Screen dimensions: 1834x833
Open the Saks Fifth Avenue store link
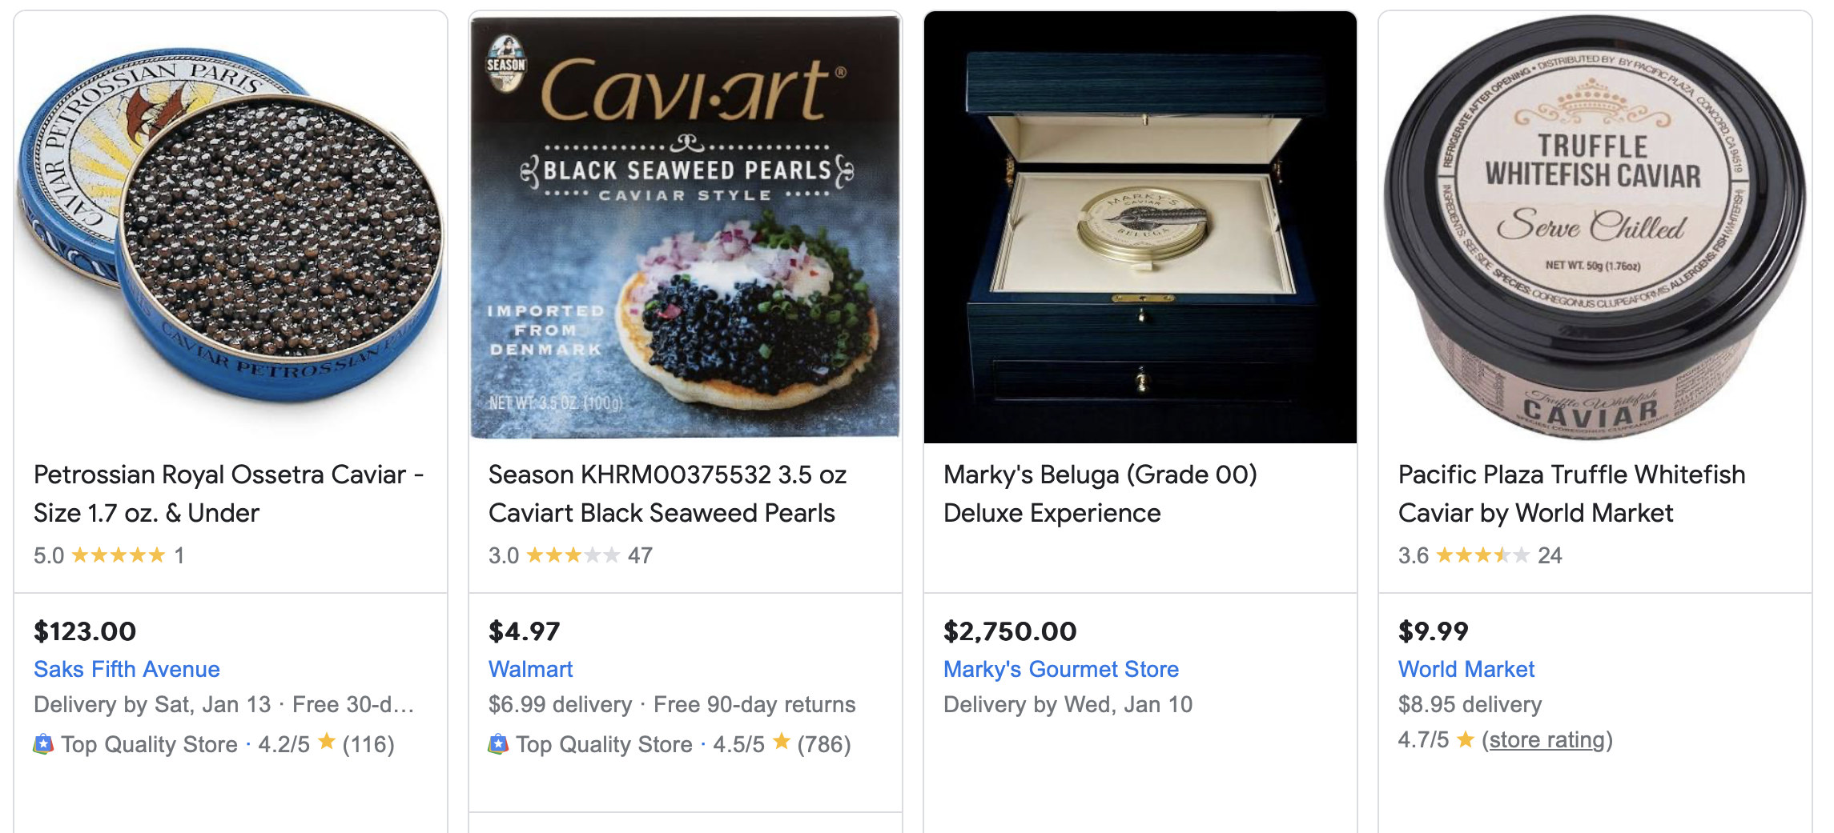(x=127, y=669)
